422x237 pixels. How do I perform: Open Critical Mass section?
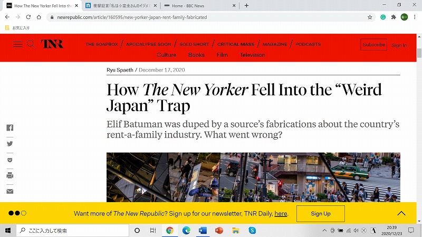point(236,44)
